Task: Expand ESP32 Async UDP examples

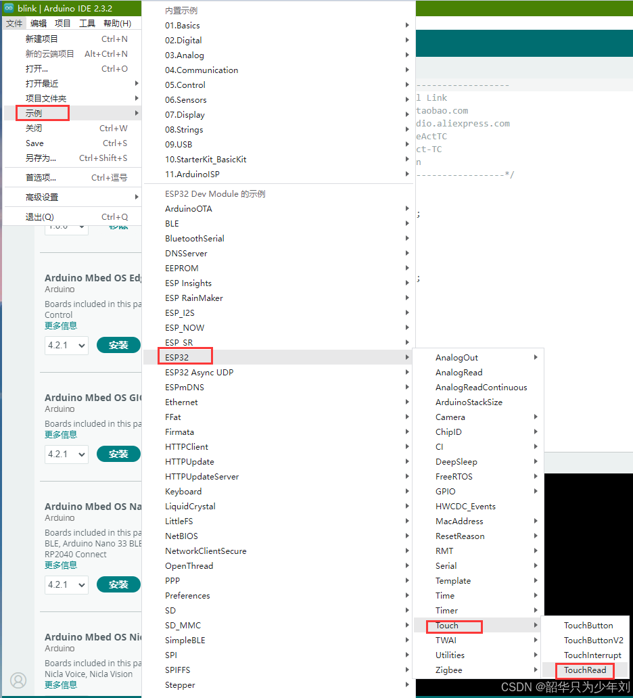Action: 279,372
